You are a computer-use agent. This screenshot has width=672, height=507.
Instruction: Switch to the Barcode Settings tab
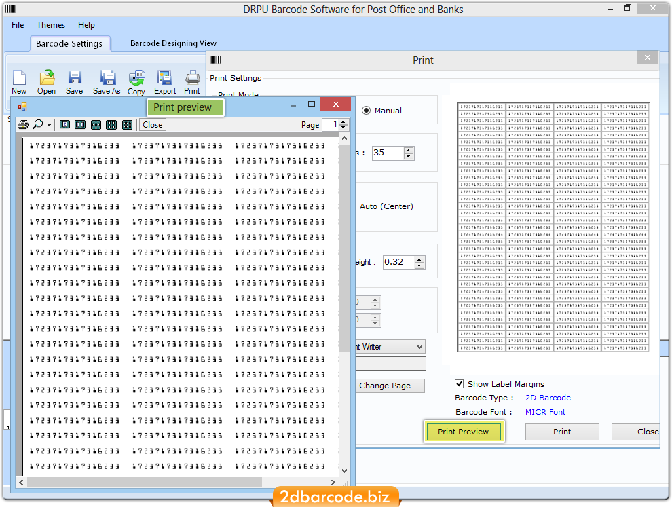(x=69, y=43)
